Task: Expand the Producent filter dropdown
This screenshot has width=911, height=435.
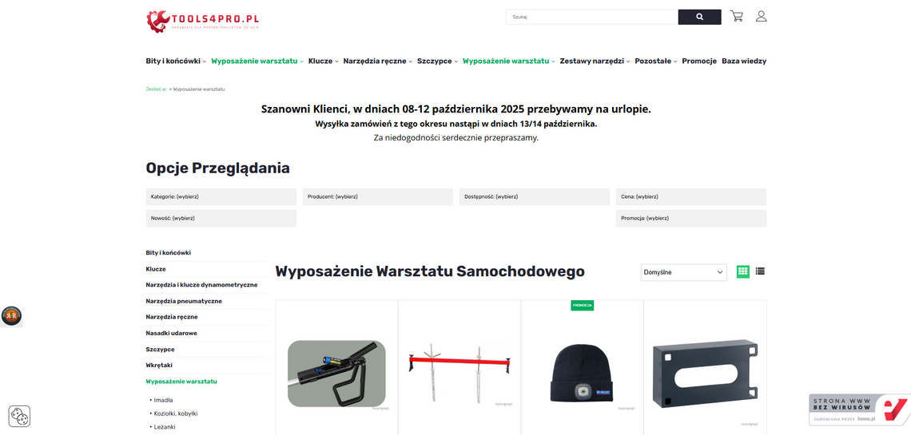Action: (x=378, y=196)
